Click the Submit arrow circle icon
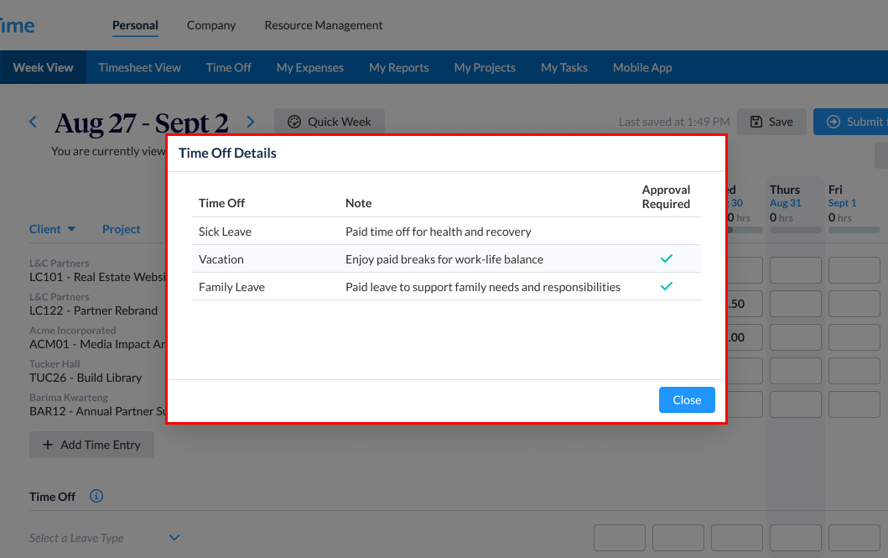Image resolution: width=888 pixels, height=558 pixels. click(833, 122)
